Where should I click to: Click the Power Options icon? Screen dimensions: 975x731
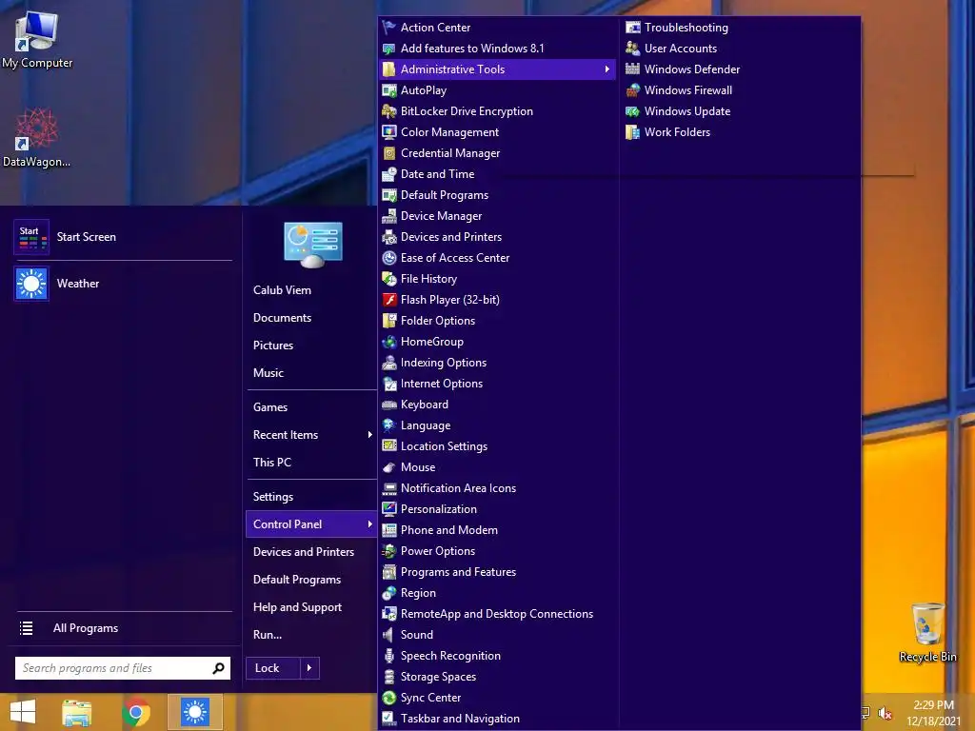[389, 551]
